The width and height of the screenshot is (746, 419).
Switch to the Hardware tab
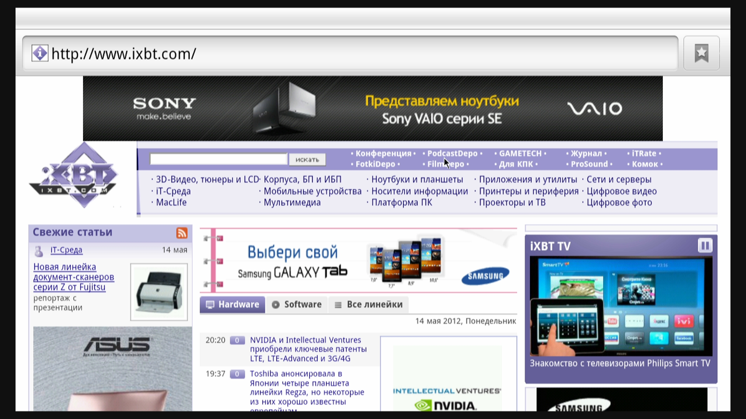click(x=232, y=305)
